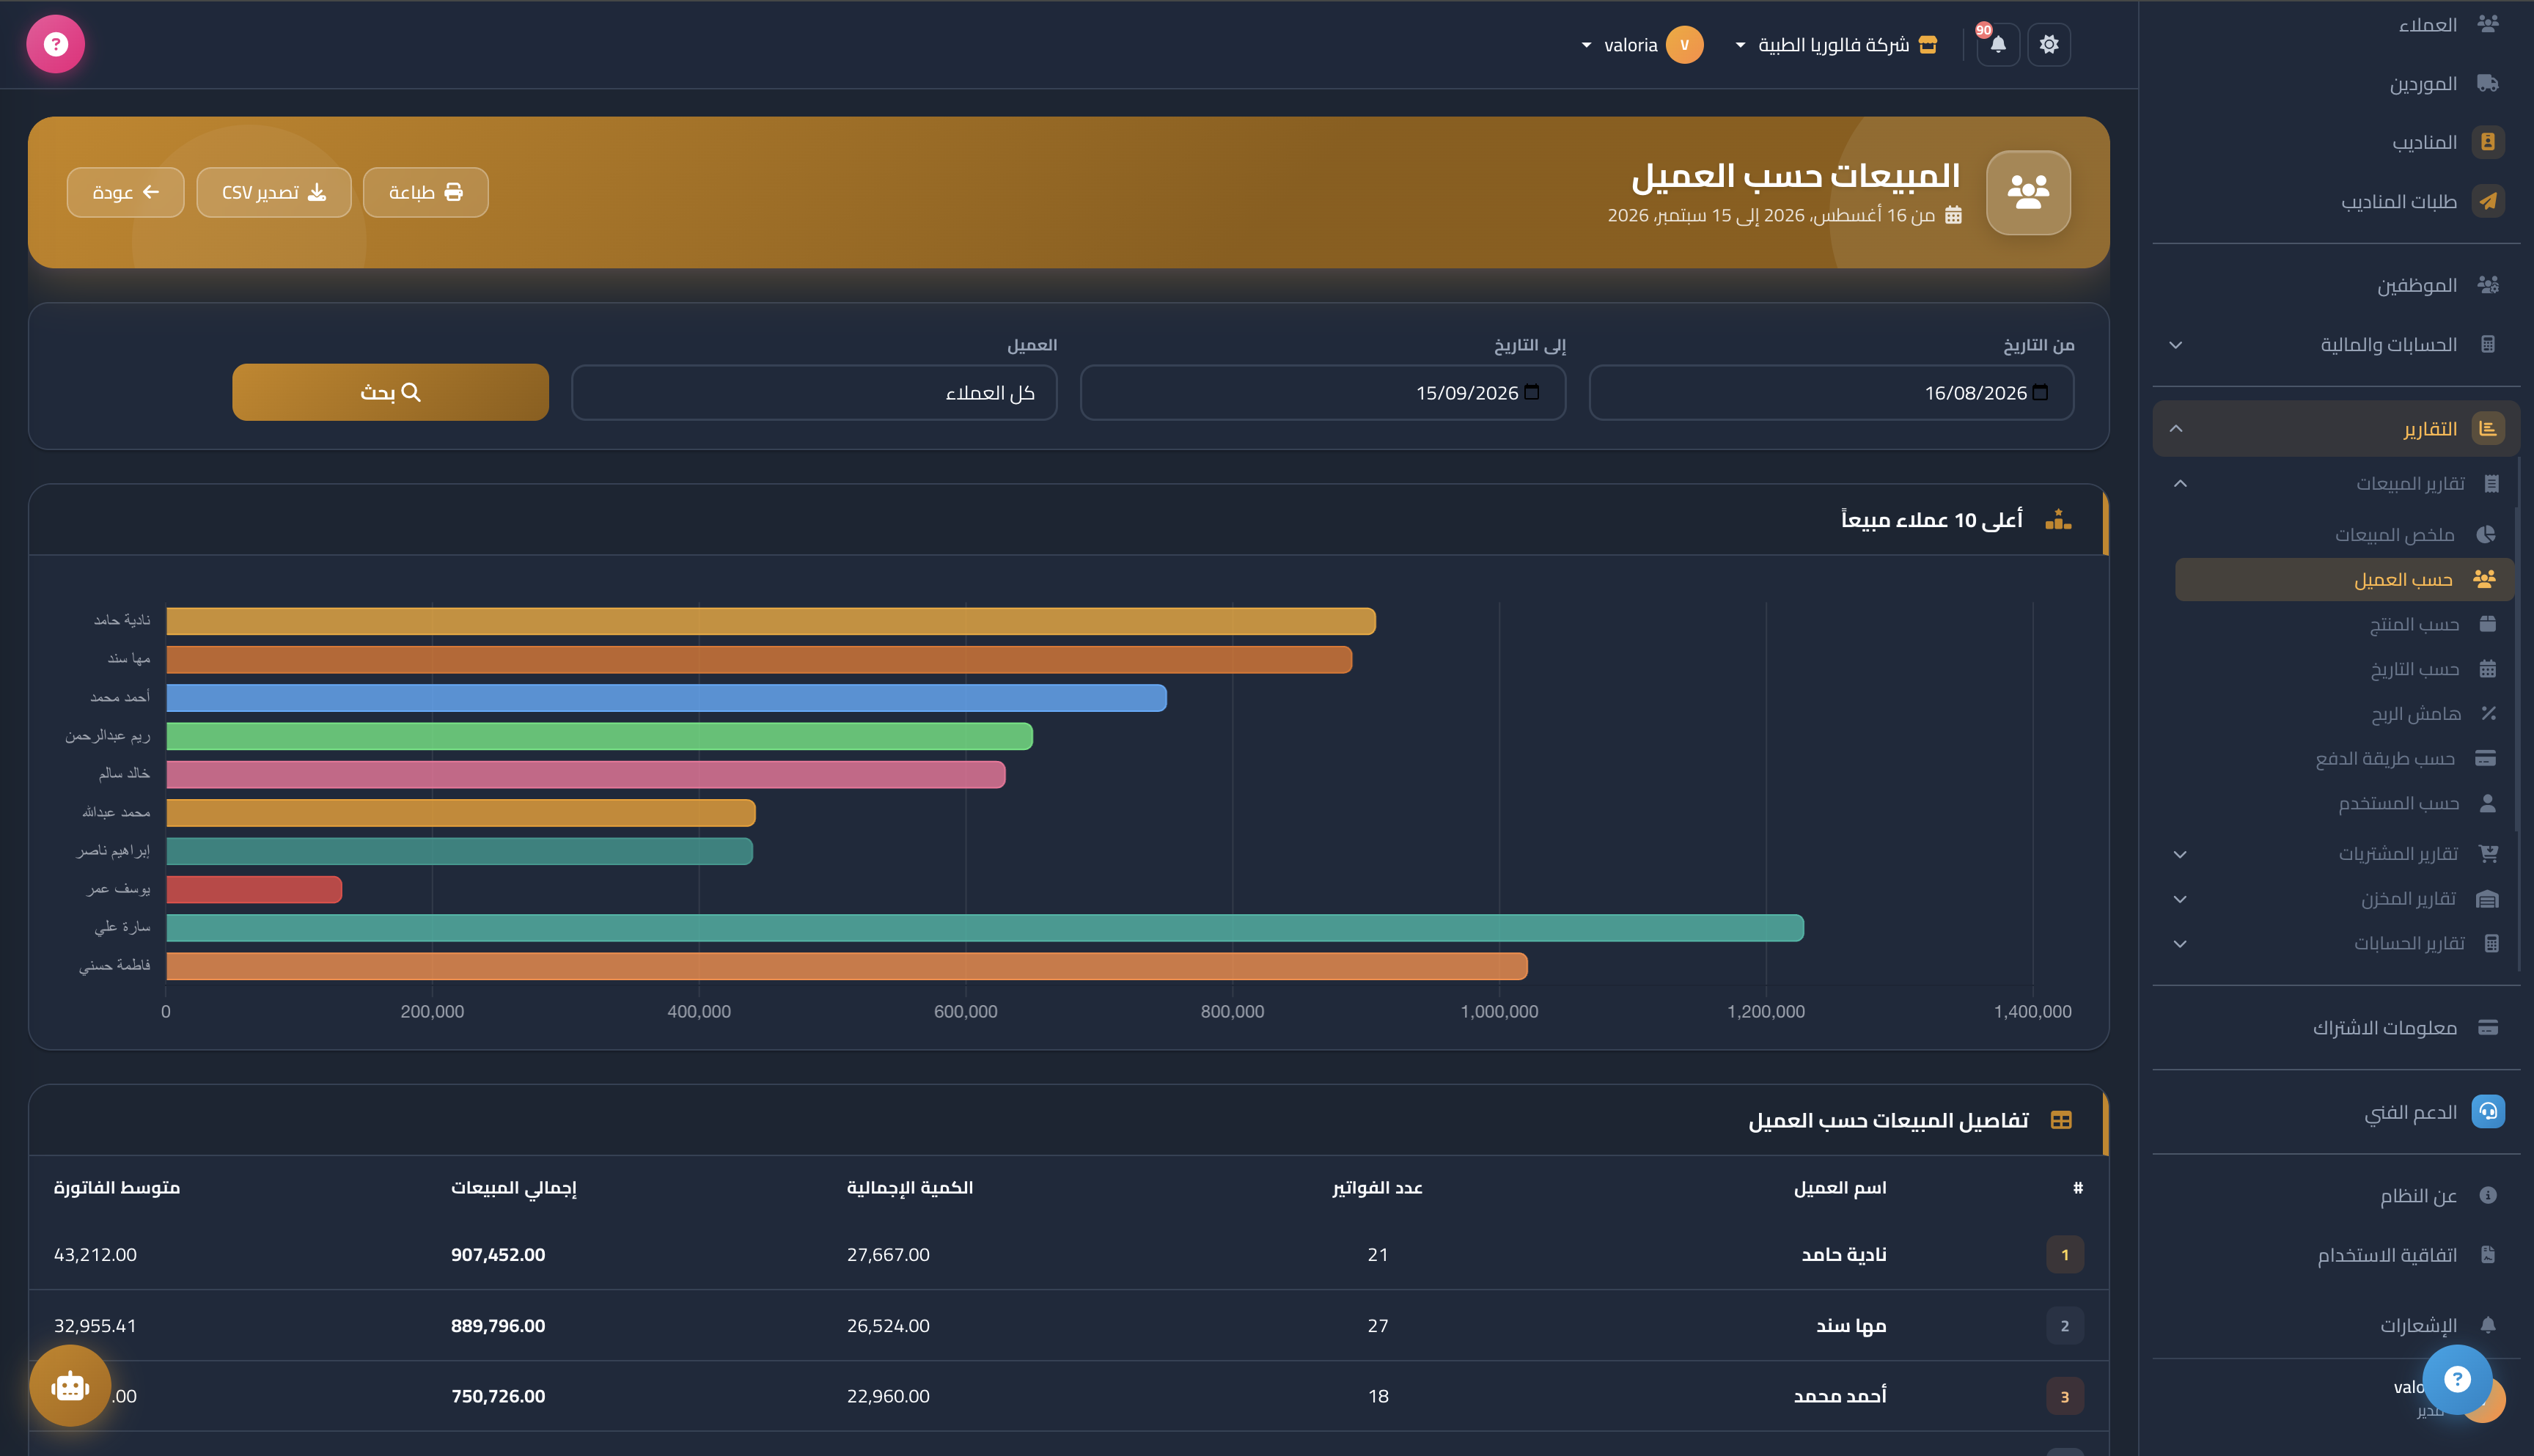Open طلبات المناديب paper plane icon
Screen dimensions: 2534x1456
(2488, 201)
